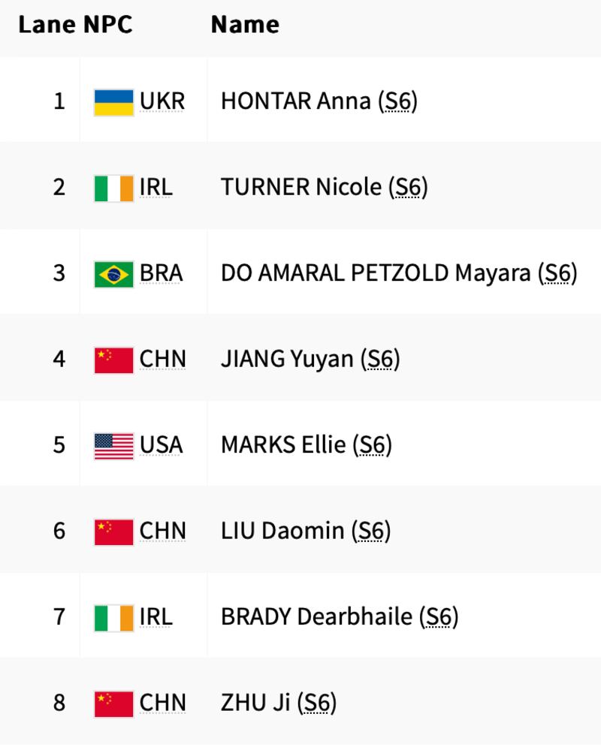The height and width of the screenshot is (756, 601).
Task: Select swimmer HONTAR Anna
Action: [x=295, y=101]
